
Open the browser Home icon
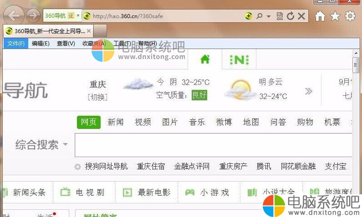tap(320, 16)
